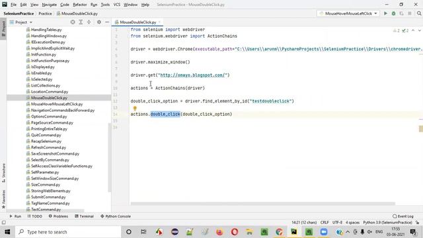The height and width of the screenshot is (238, 423).
Task: Select opened file locate icon in Project panel
Action: (73, 22)
